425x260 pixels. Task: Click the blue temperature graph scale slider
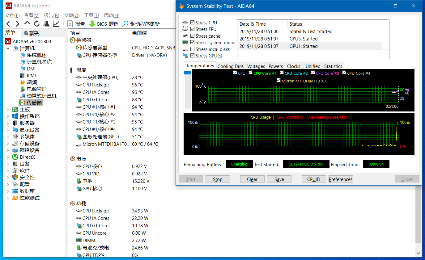(x=188, y=73)
